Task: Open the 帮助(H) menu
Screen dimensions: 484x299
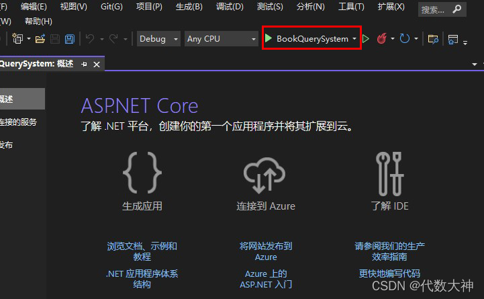Action: (38, 22)
